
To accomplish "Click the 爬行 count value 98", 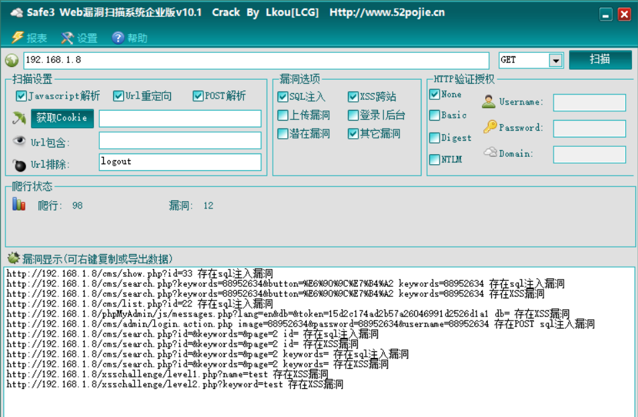I will pos(77,206).
